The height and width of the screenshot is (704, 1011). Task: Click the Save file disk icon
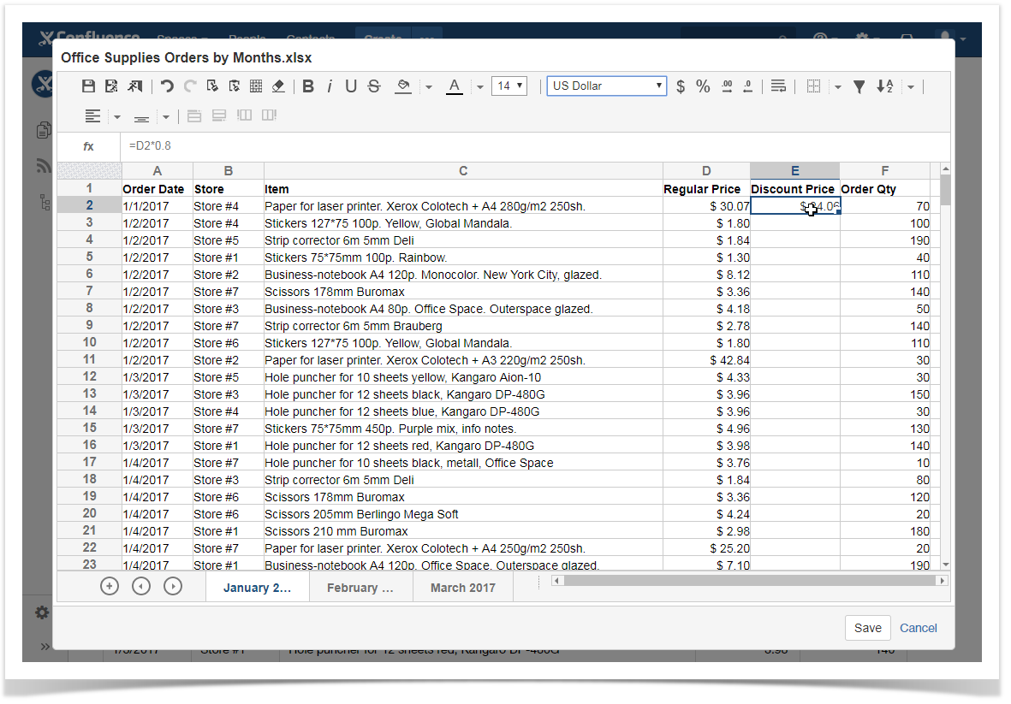(88, 86)
